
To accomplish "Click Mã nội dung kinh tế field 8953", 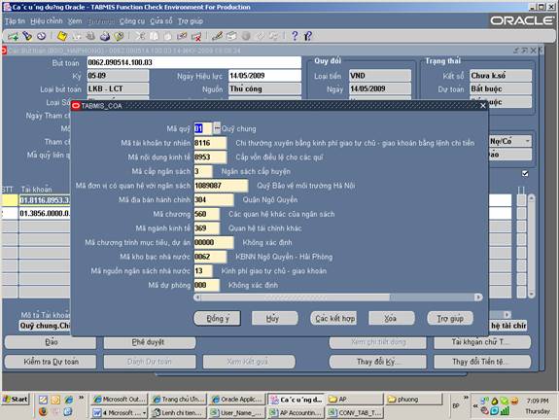I will (x=210, y=157).
